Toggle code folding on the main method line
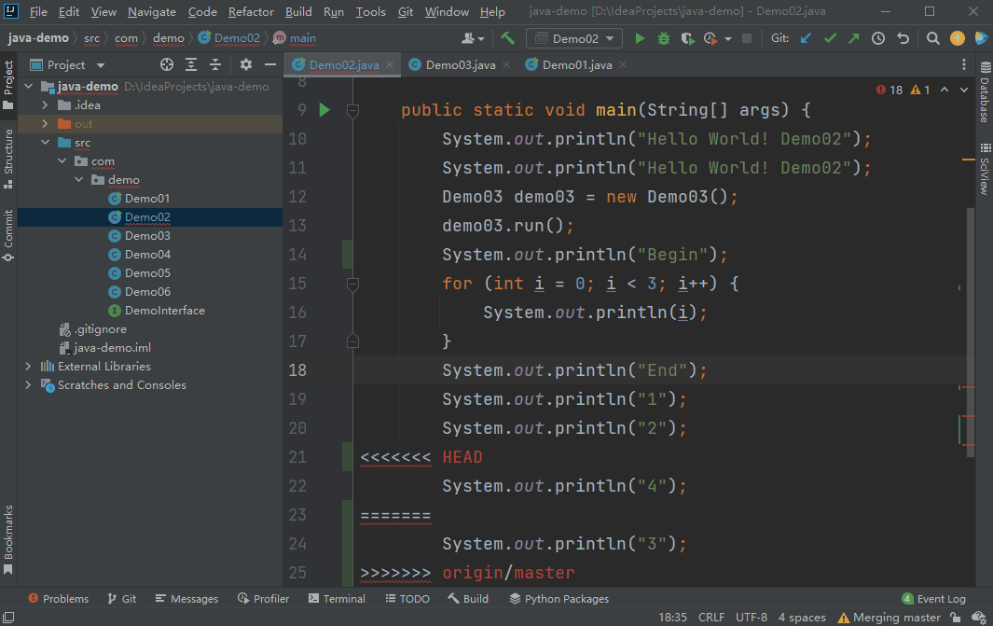993x626 pixels. (x=352, y=110)
